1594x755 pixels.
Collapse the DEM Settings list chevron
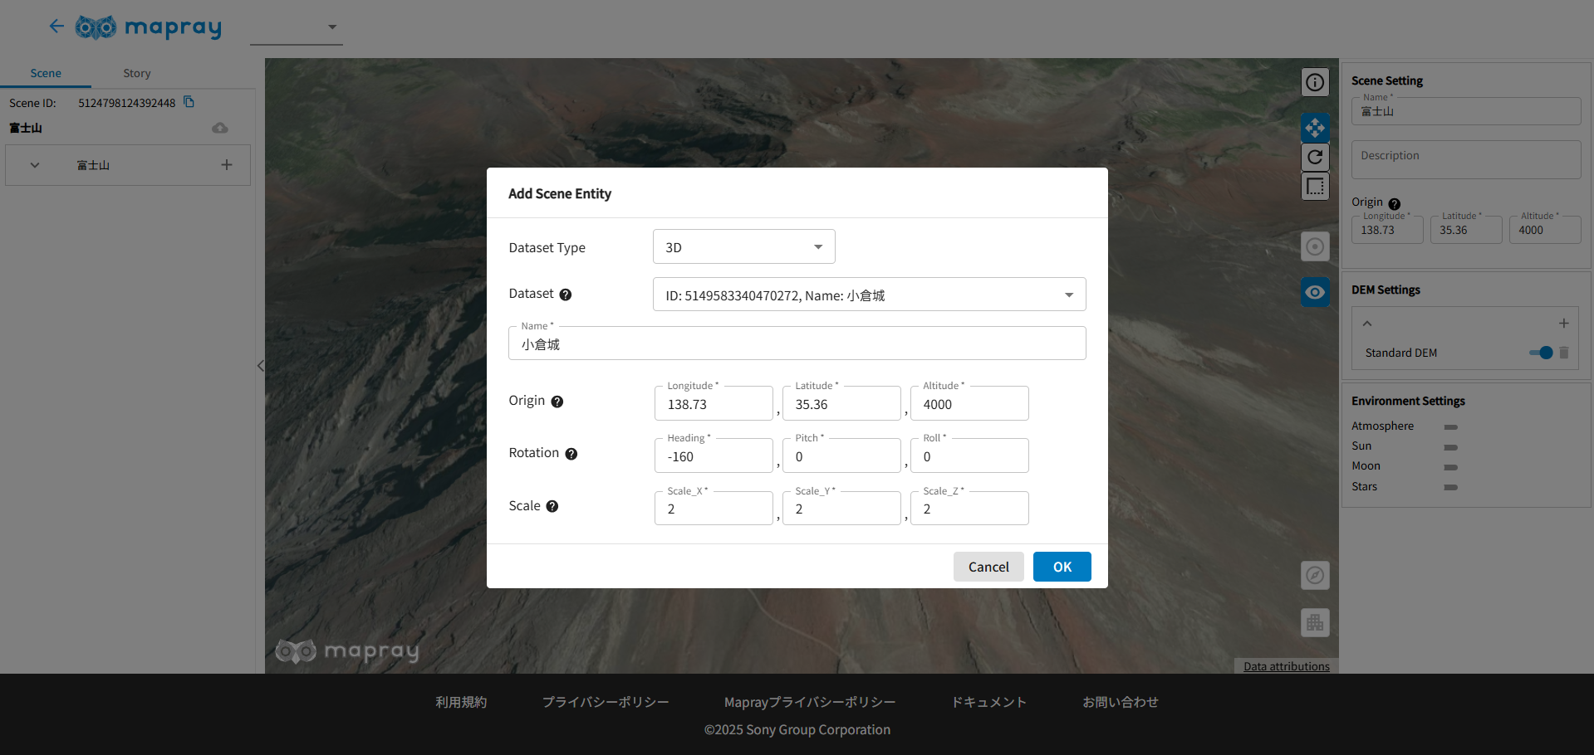[x=1367, y=324]
